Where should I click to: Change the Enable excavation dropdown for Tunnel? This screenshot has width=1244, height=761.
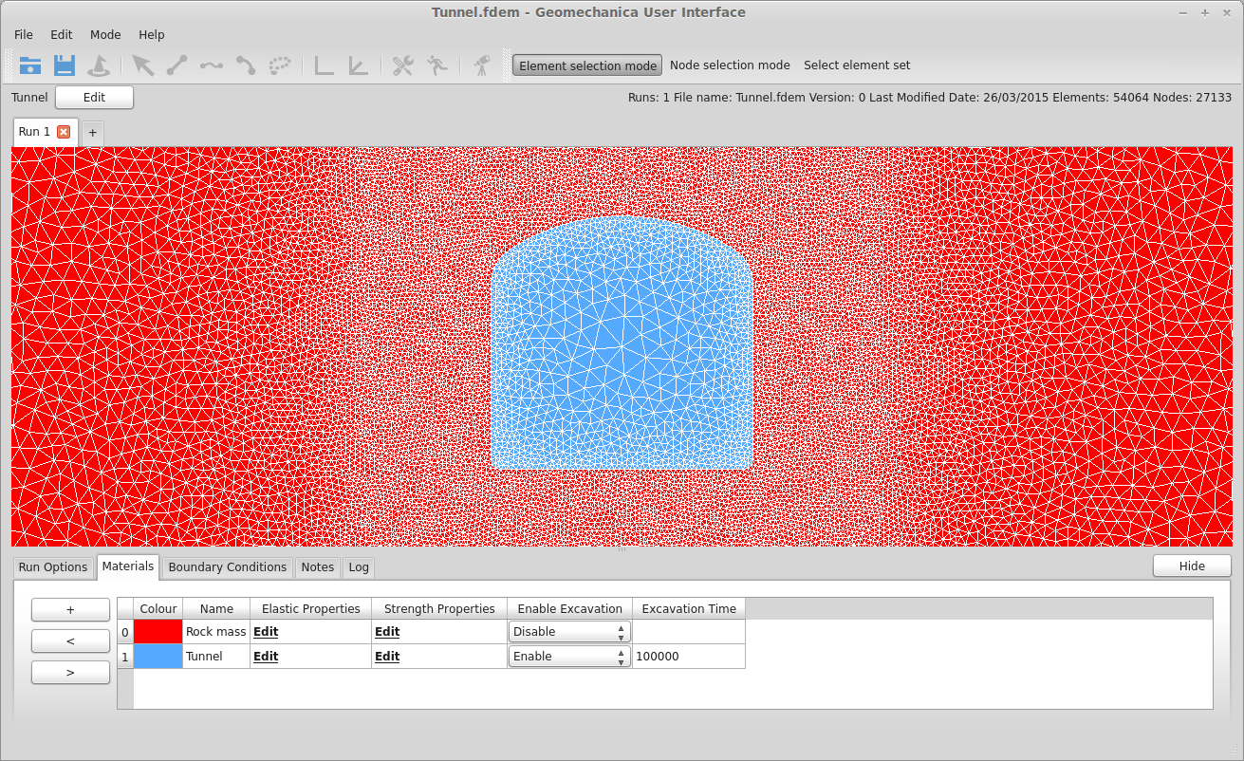(x=568, y=656)
